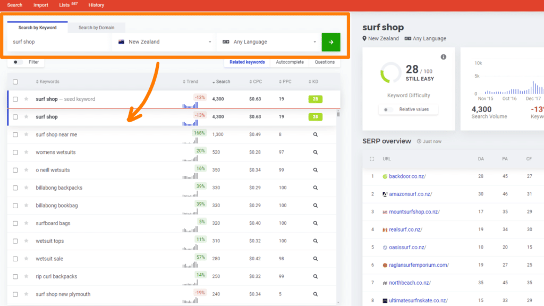Check the billabong backpacks checkbox

coord(15,188)
